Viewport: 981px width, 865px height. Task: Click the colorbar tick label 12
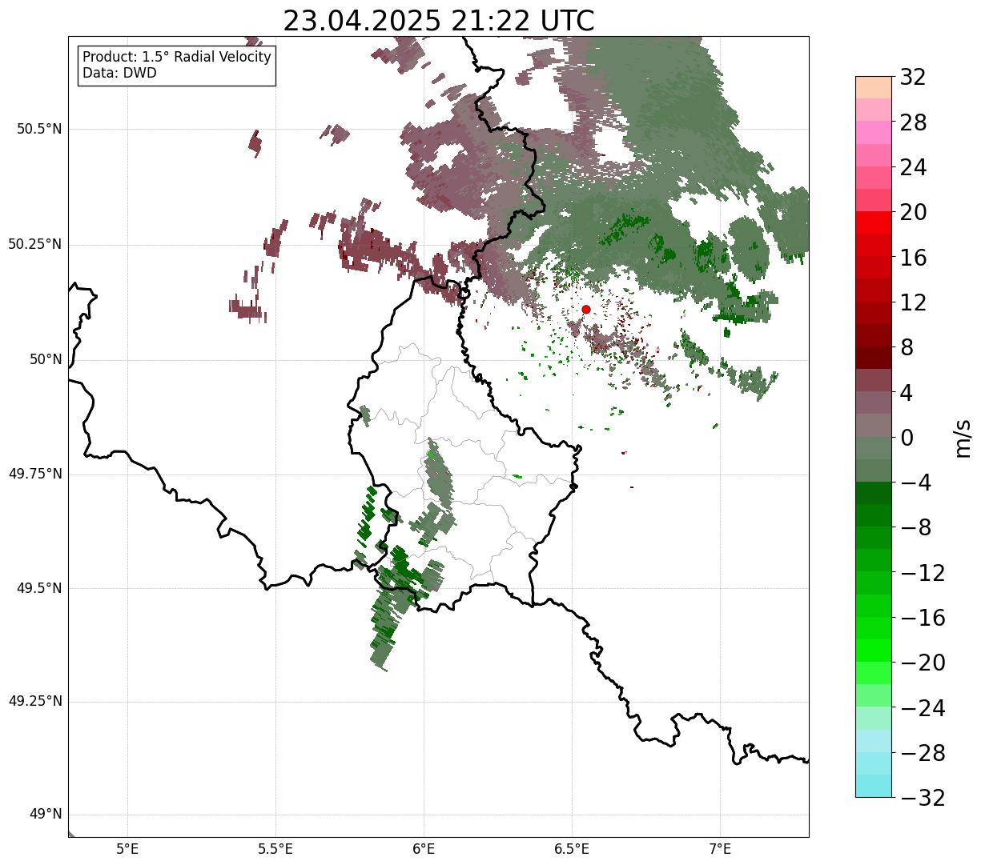click(913, 303)
